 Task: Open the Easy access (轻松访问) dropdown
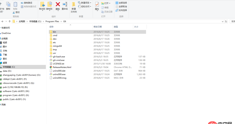tap(85, 6)
